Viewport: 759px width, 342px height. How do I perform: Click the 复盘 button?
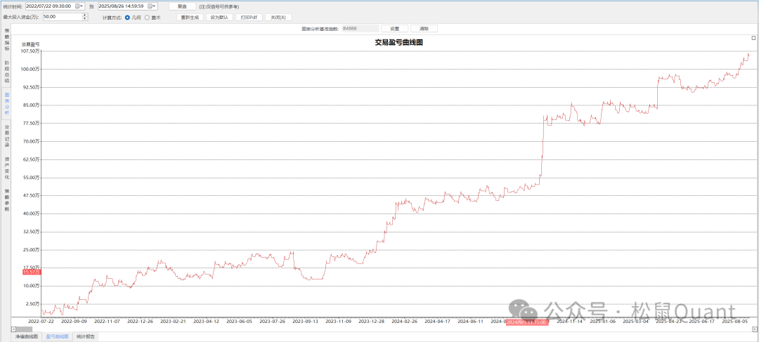click(182, 6)
